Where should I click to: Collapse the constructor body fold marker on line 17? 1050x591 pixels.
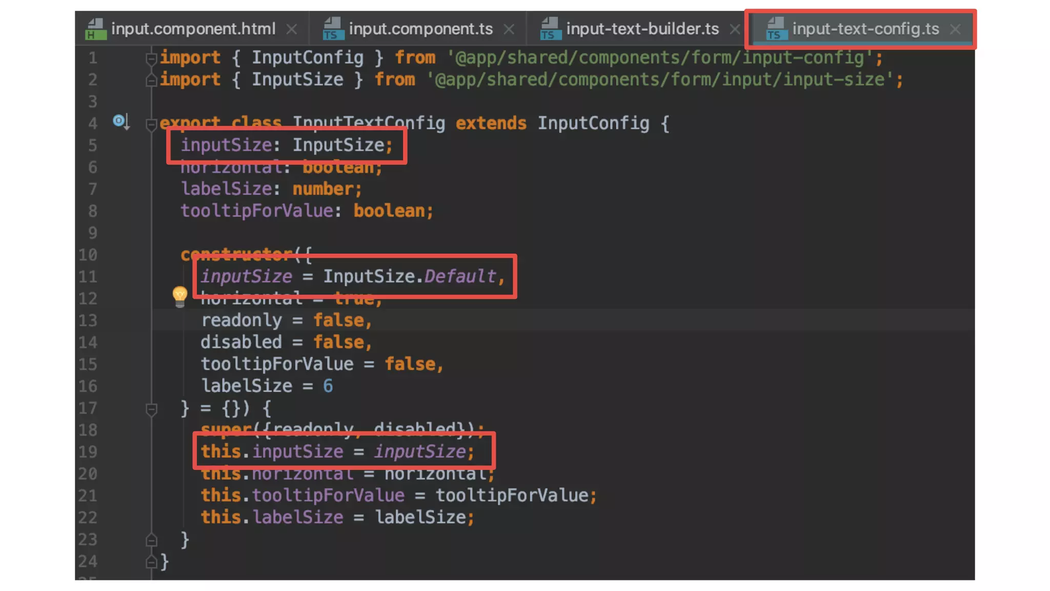coord(151,409)
